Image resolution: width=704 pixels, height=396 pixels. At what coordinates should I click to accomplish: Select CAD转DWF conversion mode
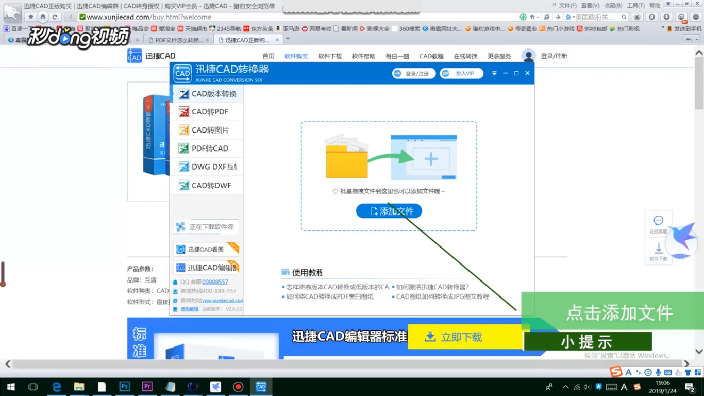click(207, 185)
